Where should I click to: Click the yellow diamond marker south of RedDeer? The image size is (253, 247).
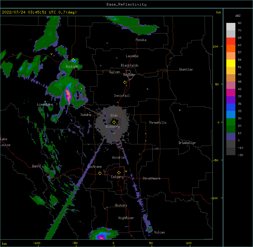coord(125,82)
